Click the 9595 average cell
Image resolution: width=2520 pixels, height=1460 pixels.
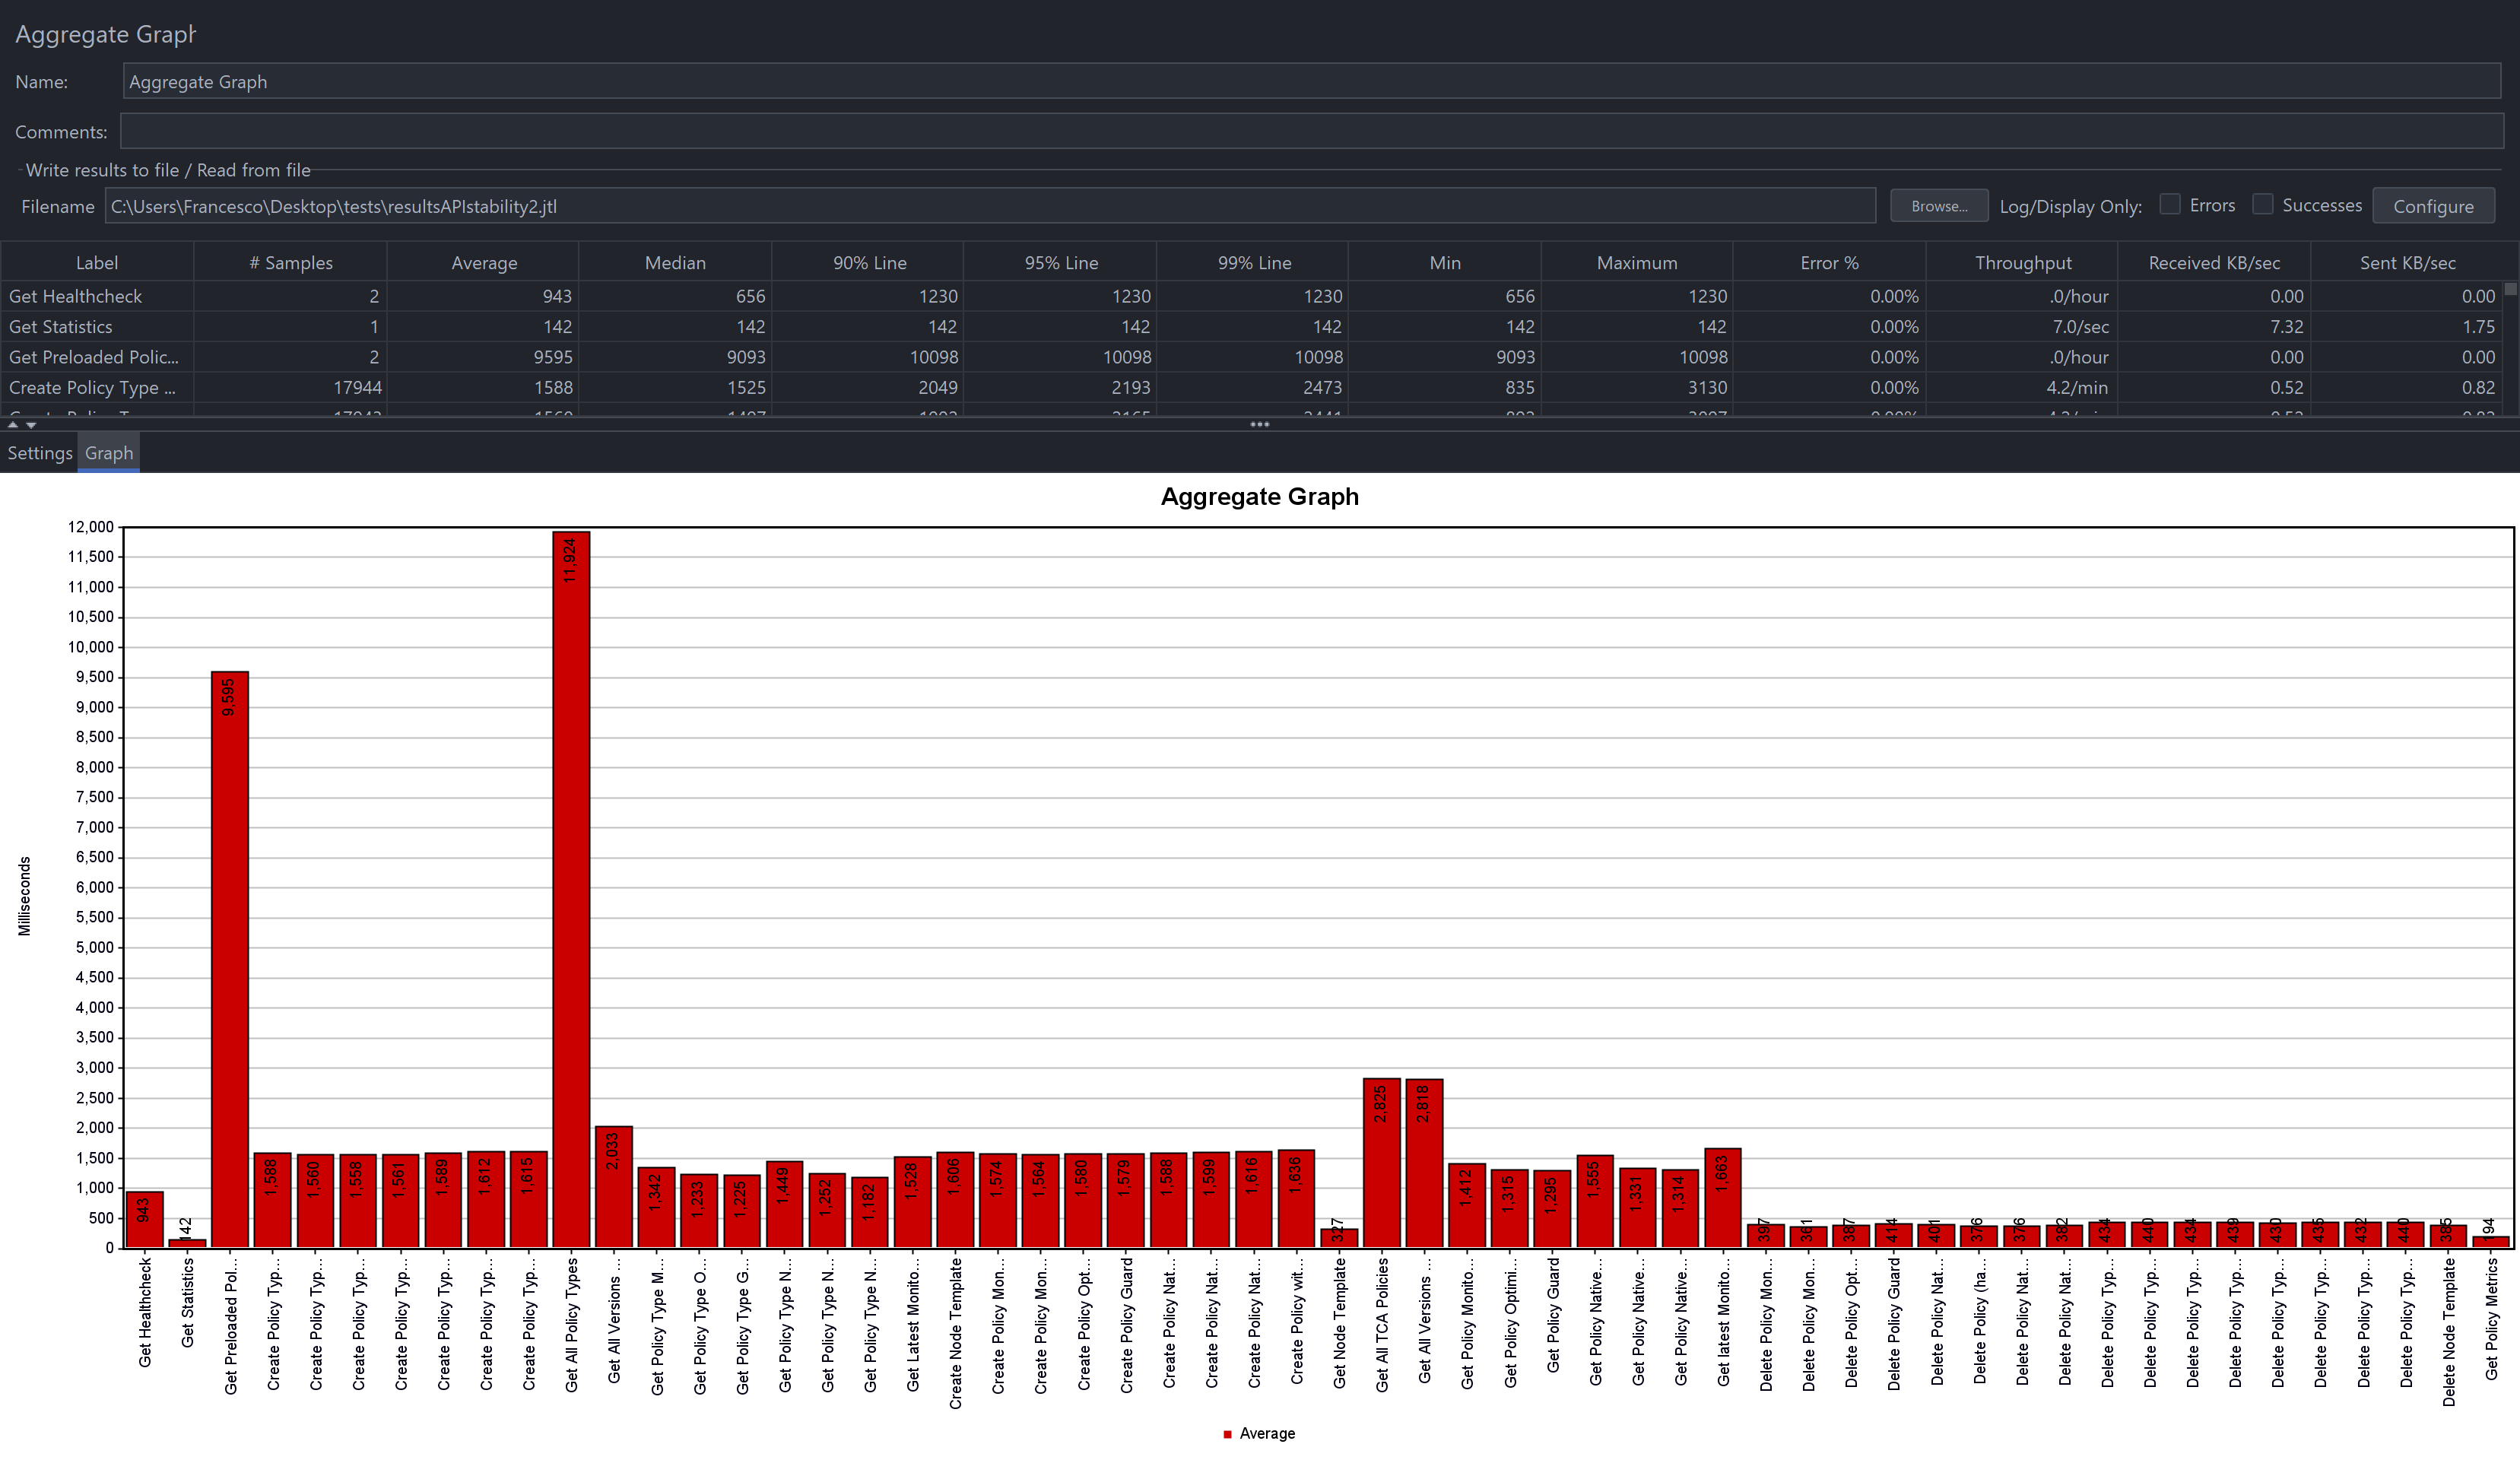(483, 357)
